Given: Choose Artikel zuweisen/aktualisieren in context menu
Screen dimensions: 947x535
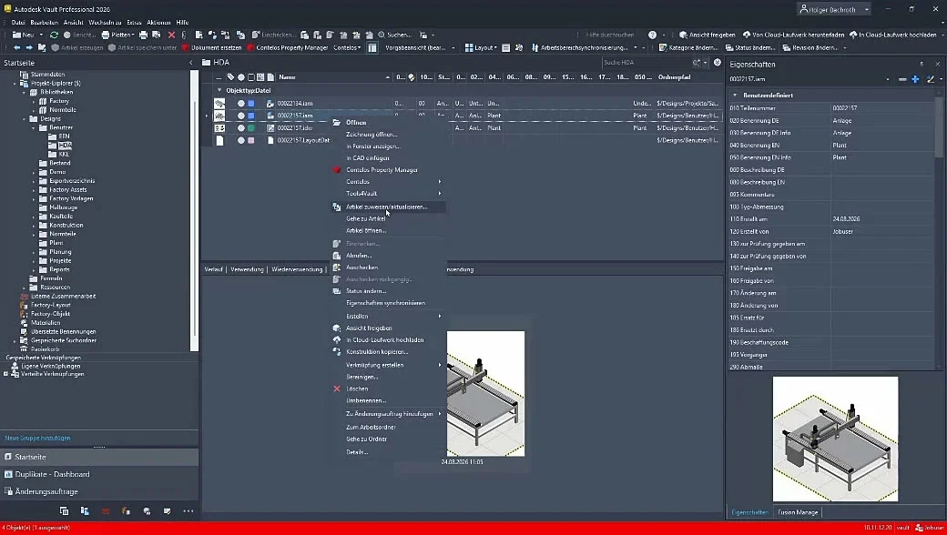Looking at the screenshot, I should tap(389, 207).
